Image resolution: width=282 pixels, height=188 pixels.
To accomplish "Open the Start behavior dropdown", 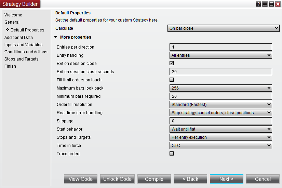I will pos(221,129).
